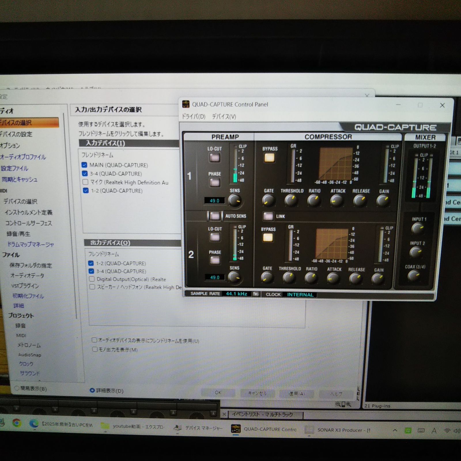Switch to SONAR X3 Producer taskbar item
The width and height of the screenshot is (461, 461).
point(338,430)
